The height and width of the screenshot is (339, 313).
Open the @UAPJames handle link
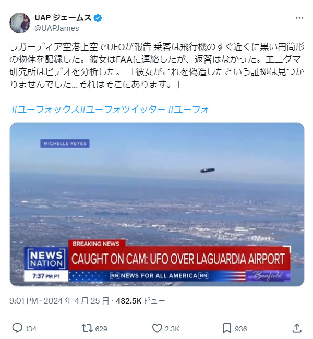pyautogui.click(x=57, y=28)
